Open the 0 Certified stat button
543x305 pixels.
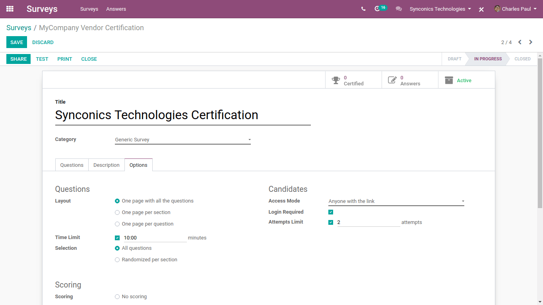(x=353, y=80)
